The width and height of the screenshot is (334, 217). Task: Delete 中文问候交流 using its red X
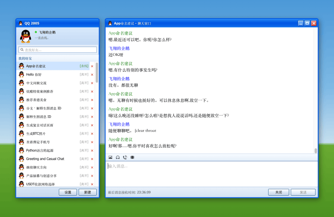tap(92, 83)
